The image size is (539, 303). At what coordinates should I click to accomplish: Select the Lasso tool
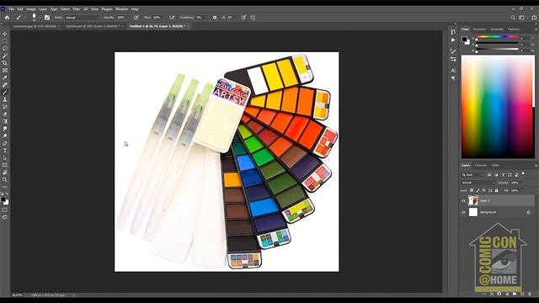[5, 49]
